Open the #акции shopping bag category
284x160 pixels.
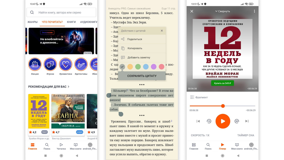coord(35,64)
